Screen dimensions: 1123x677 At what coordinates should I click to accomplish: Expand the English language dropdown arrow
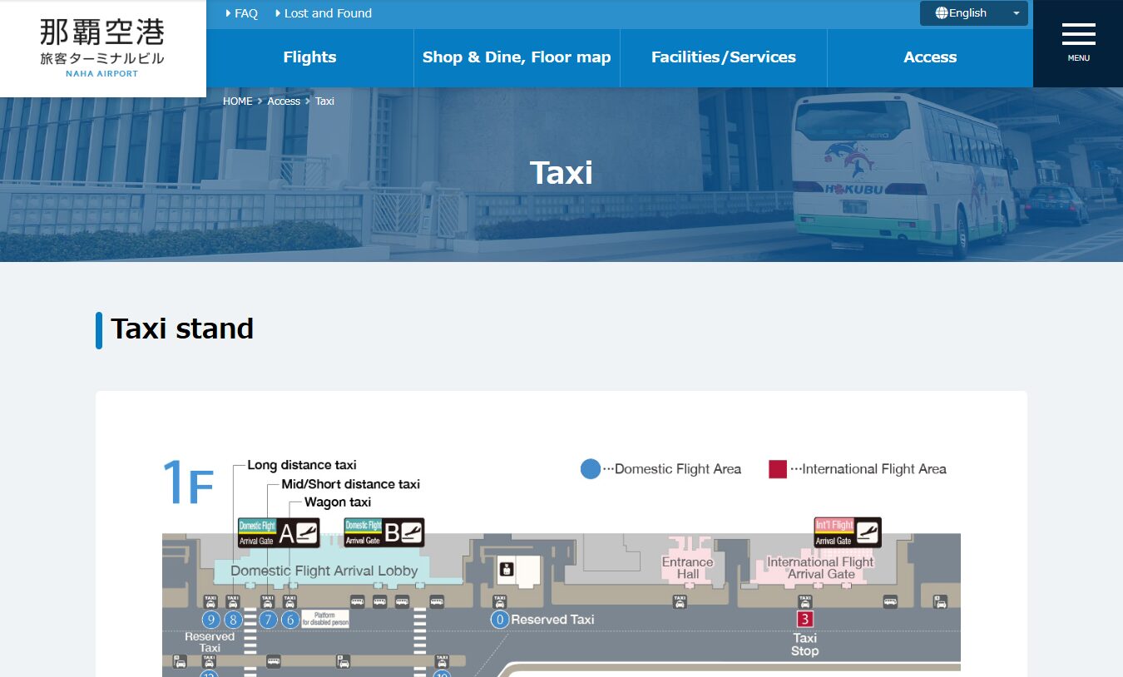[1016, 13]
